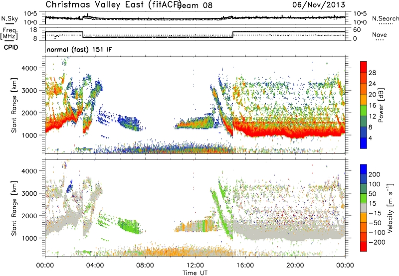Click the 'N.Search' legend label
The width and height of the screenshot is (399, 276).
385,18
